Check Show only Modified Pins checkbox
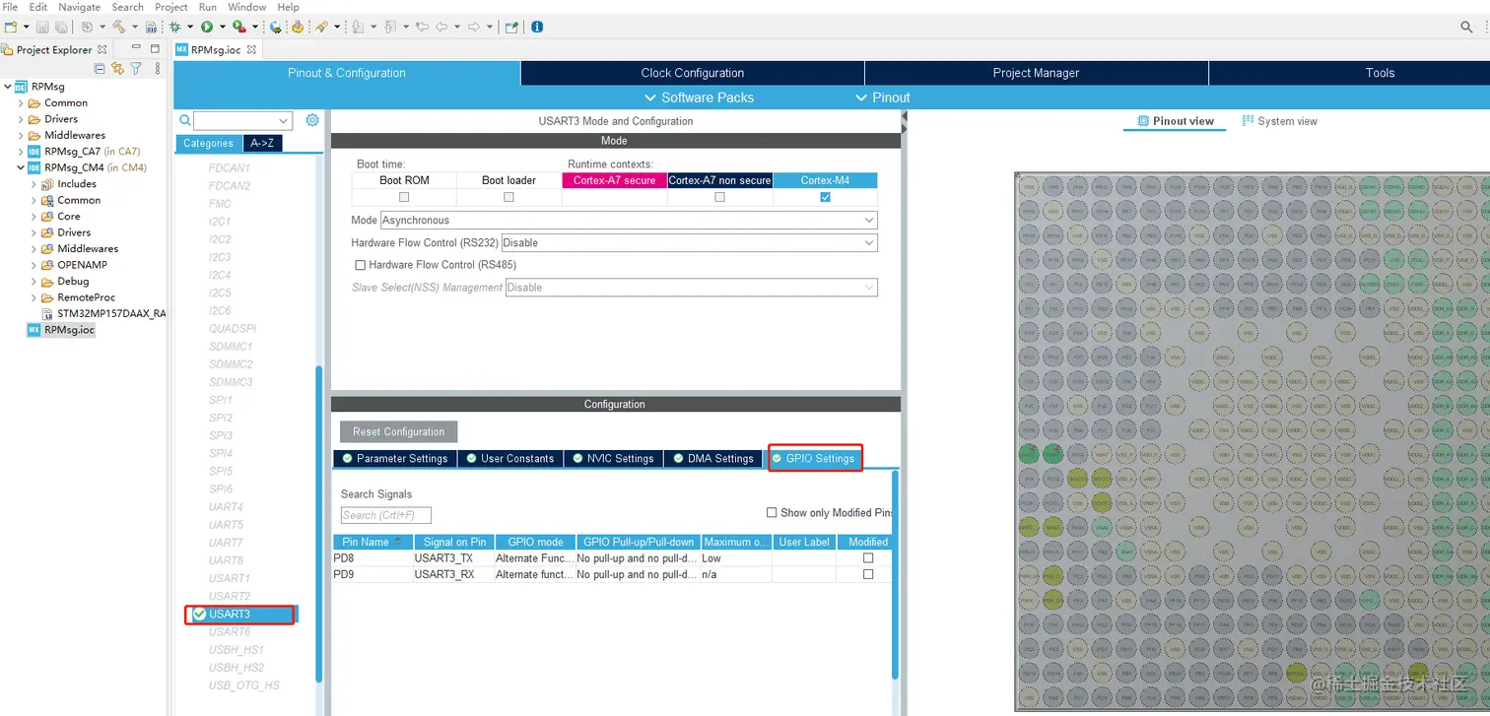Image resolution: width=1490 pixels, height=716 pixels. [772, 513]
